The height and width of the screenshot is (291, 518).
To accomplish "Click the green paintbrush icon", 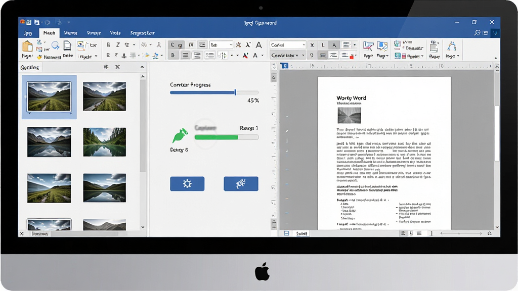I will click(x=180, y=135).
